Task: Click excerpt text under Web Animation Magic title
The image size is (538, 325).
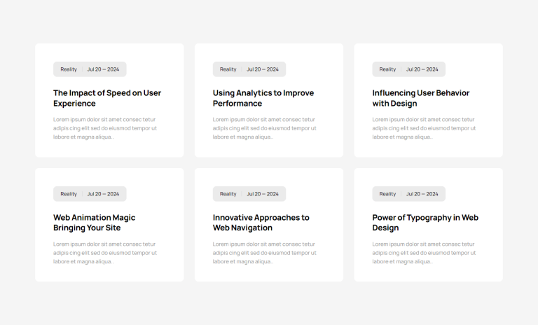Action: (105, 252)
